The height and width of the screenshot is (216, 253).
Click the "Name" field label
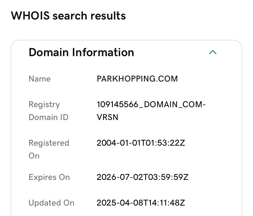point(40,79)
